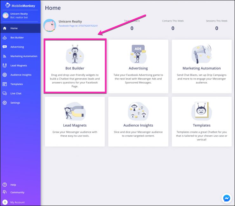Click the Sessions This Week label

pos(217,21)
